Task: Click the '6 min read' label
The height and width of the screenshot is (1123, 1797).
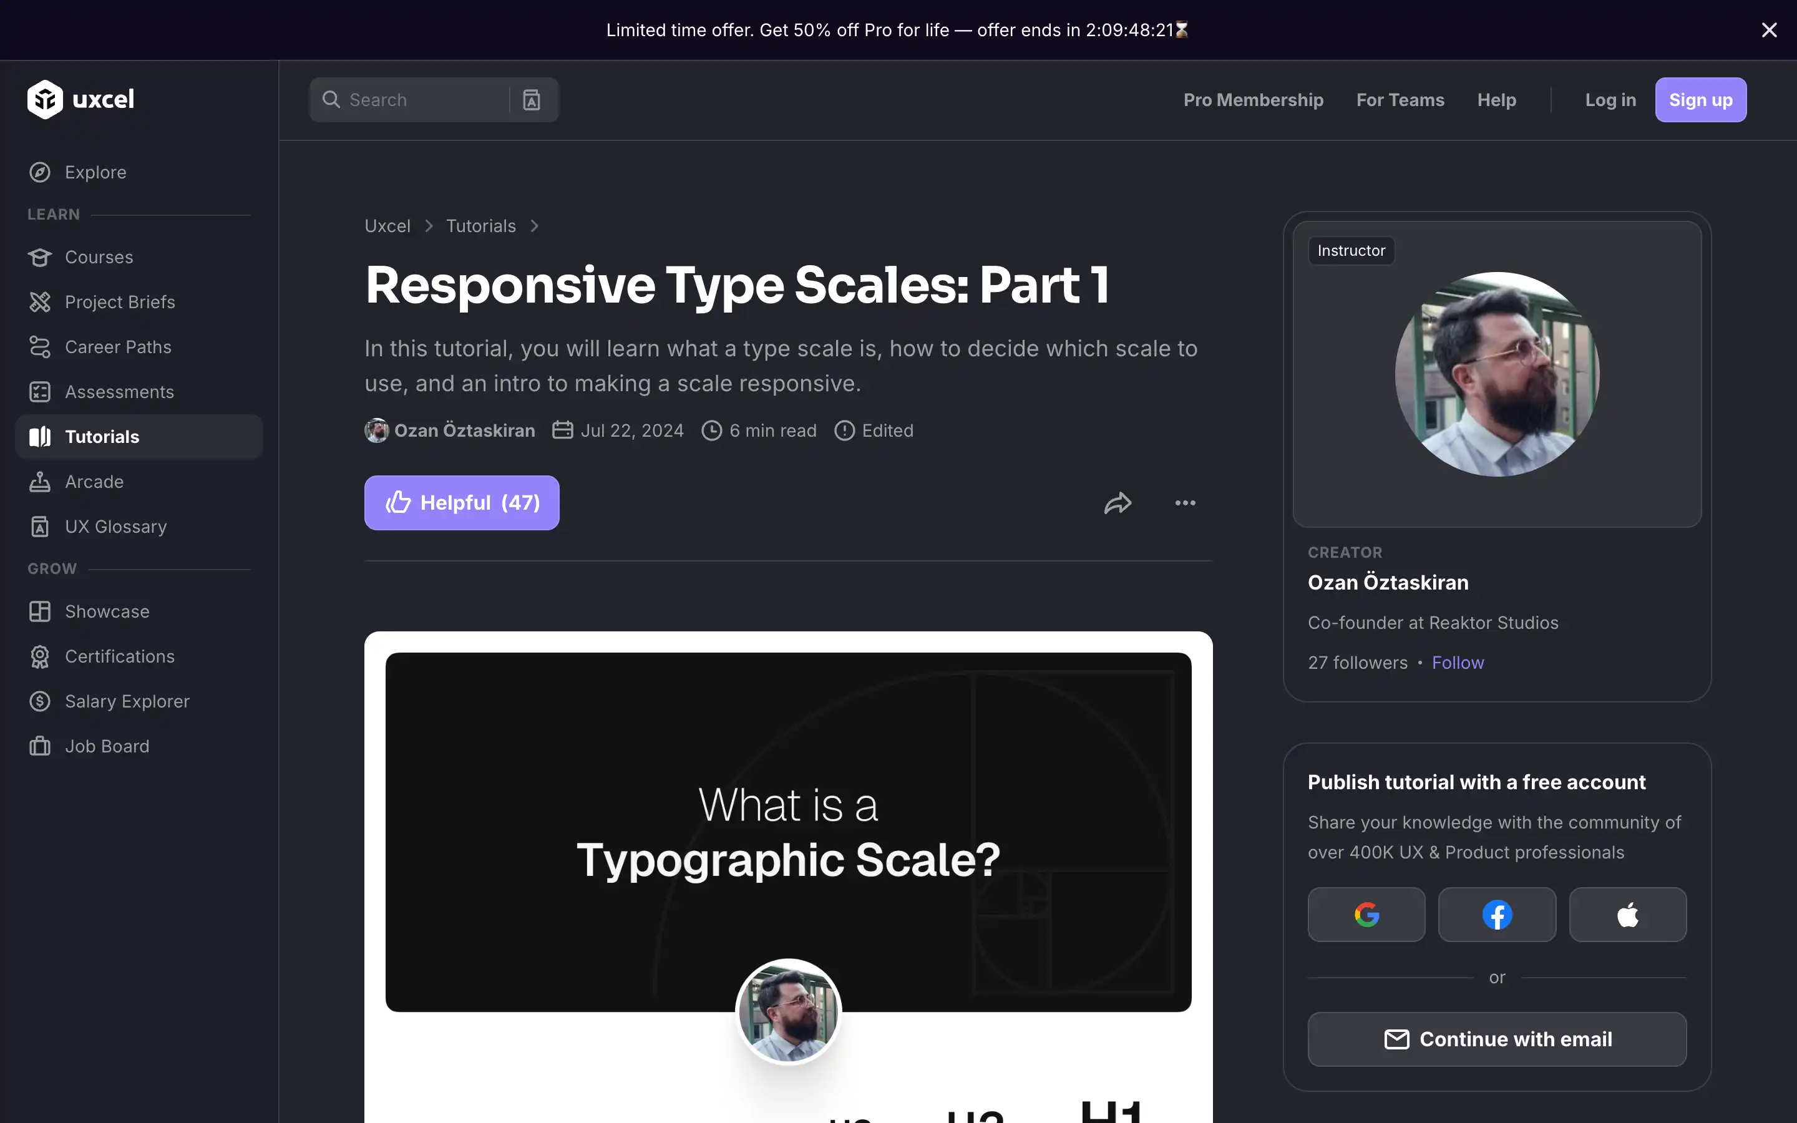Action: tap(773, 430)
